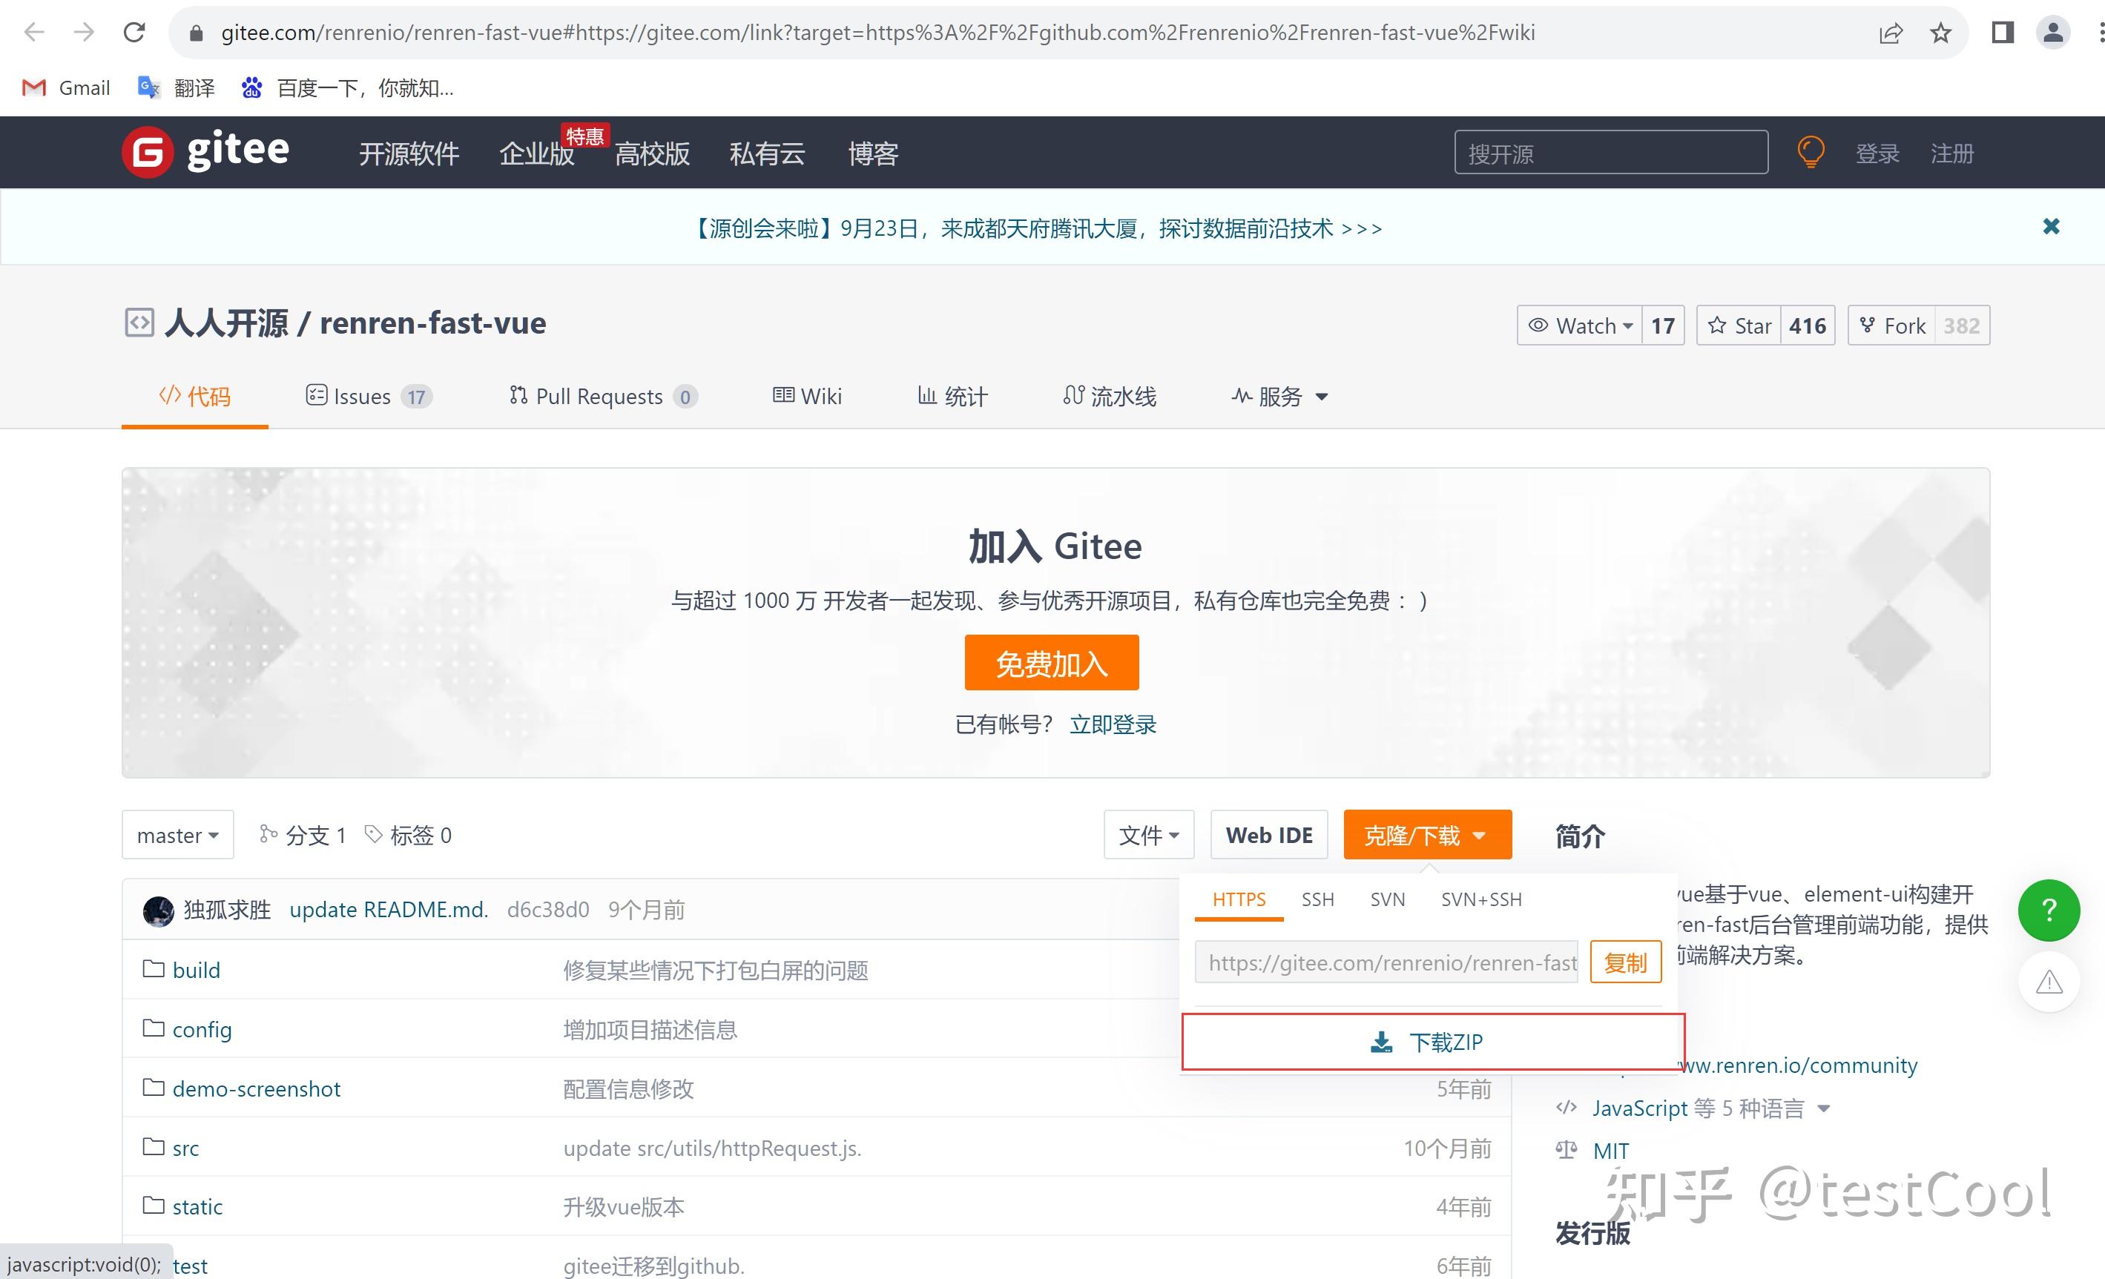The height and width of the screenshot is (1279, 2105).
Task: Click the floating question mark help icon
Action: [x=2048, y=910]
